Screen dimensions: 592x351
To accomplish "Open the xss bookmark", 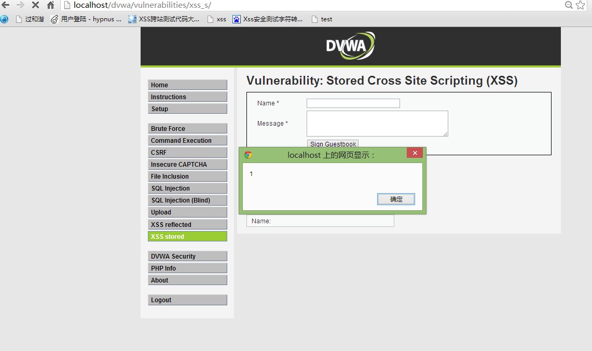I will tap(217, 19).
